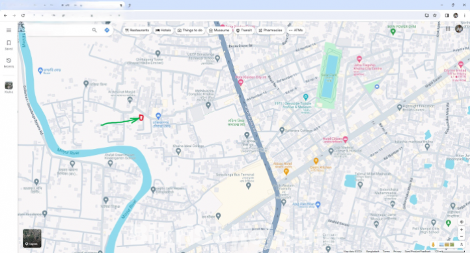Viewport: 470px width, 253px height.
Task: Activate the Street View pegman
Action: point(433,245)
